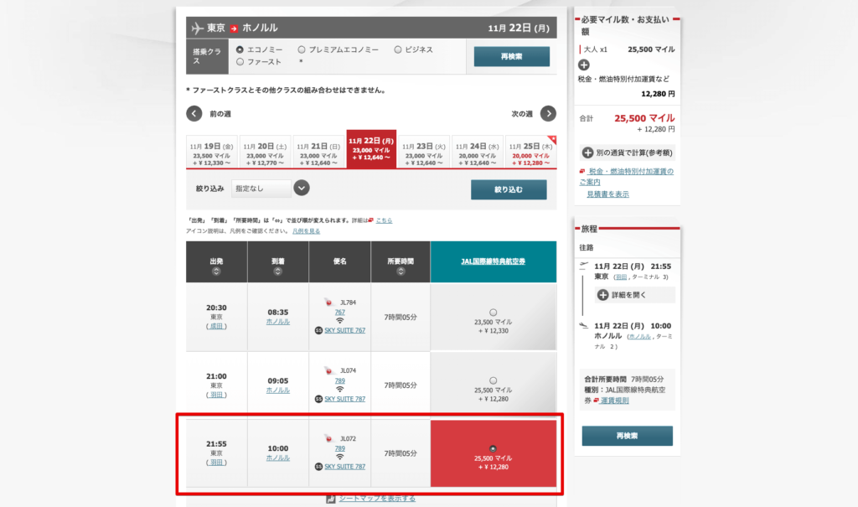Open the 789 aircraft link for JL072
This screenshot has height=507, width=858.
pos(340,448)
